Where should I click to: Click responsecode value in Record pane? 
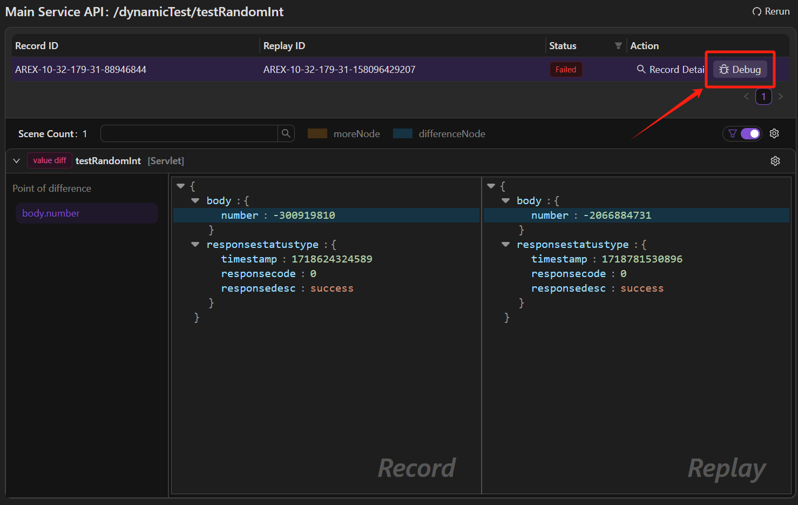point(313,273)
